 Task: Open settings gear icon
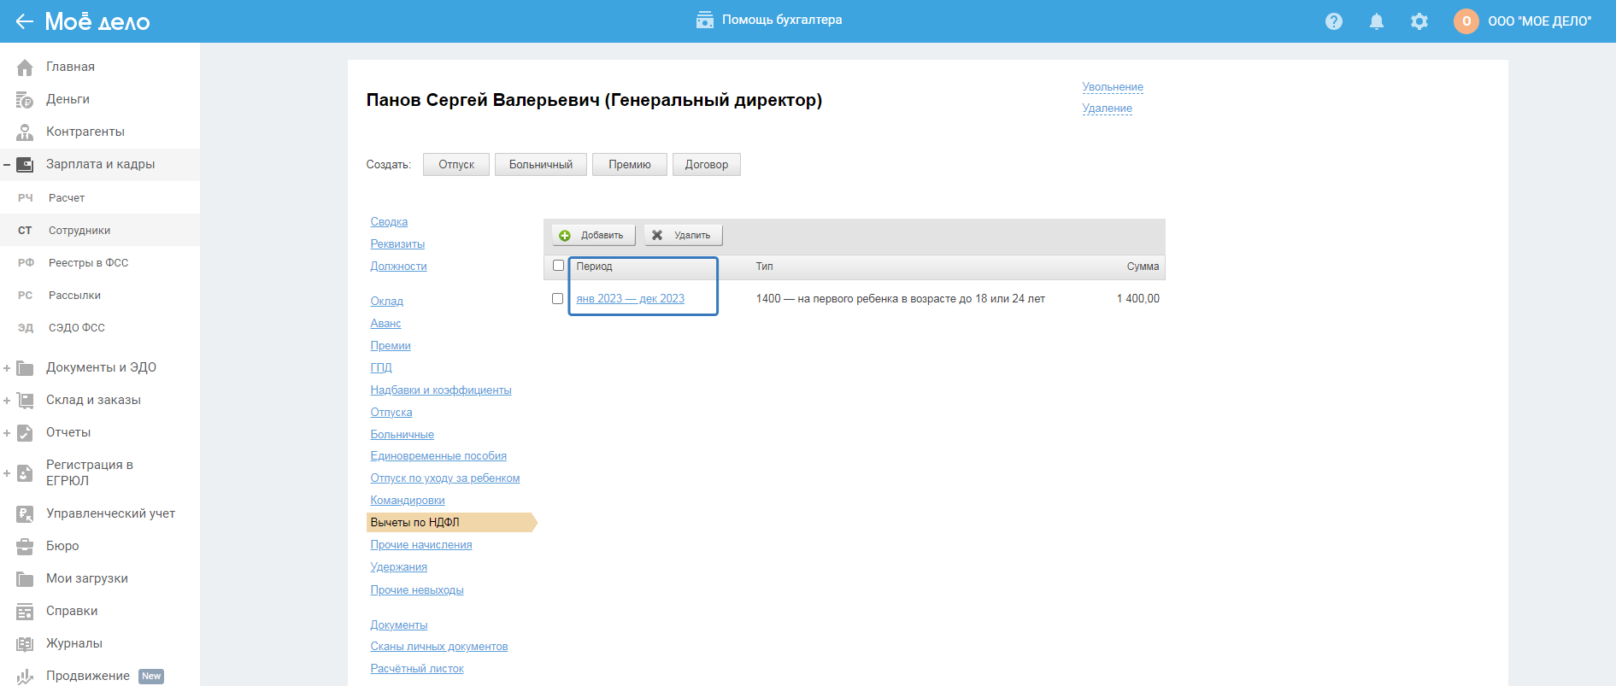coord(1419,21)
